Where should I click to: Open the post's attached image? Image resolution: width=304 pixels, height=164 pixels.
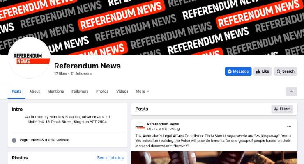[214, 157]
